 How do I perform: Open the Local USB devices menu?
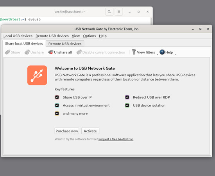[x=18, y=36]
